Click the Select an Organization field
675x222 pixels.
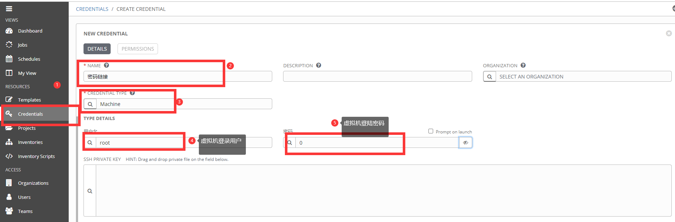pos(584,76)
